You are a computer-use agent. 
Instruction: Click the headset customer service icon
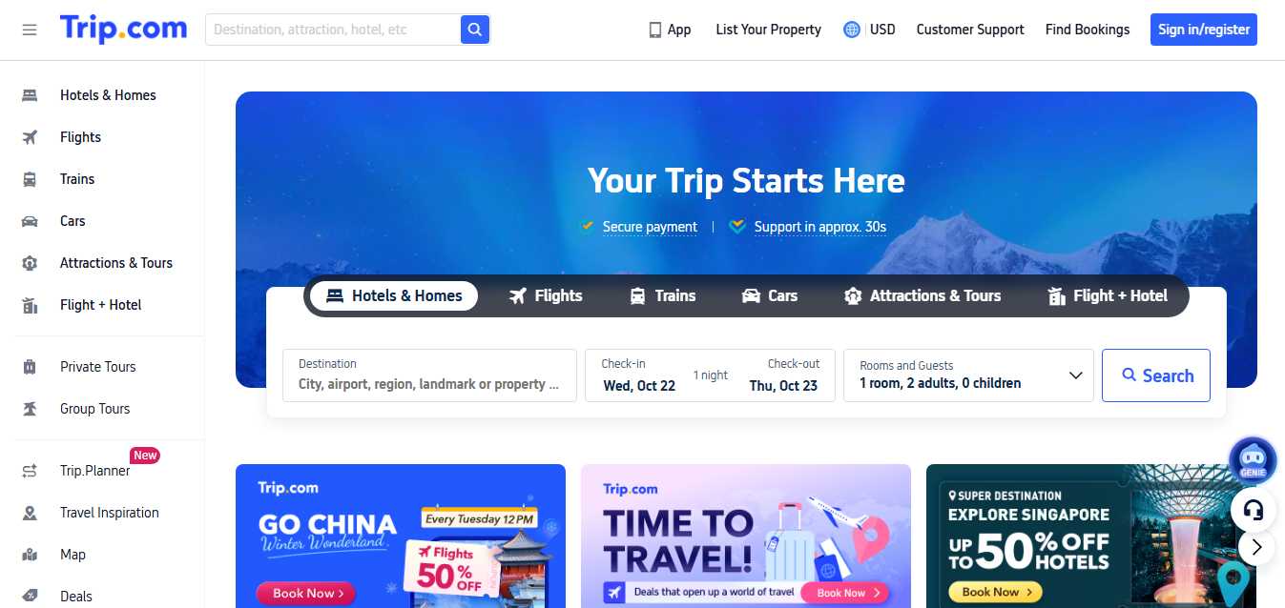point(1254,511)
